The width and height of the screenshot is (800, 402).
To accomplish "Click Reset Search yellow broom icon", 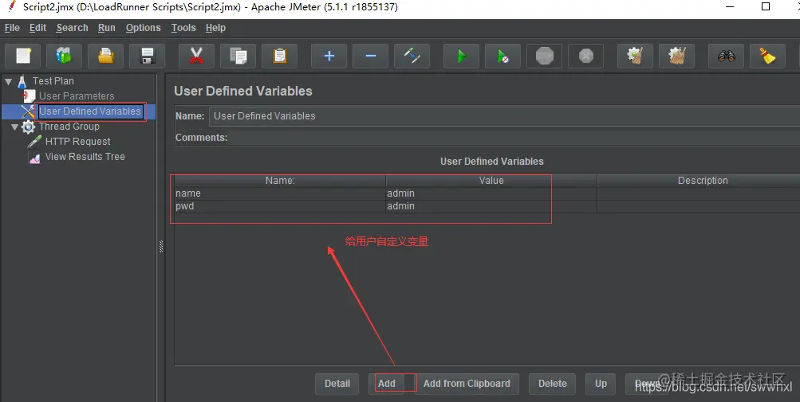I will 767,56.
